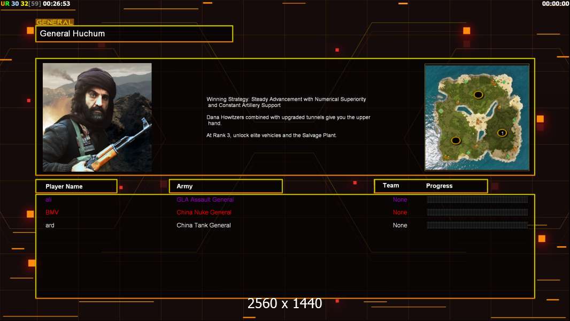Image resolution: width=570 pixels, height=321 pixels.
Task: Click ali's loading progress bar
Action: [477, 199]
